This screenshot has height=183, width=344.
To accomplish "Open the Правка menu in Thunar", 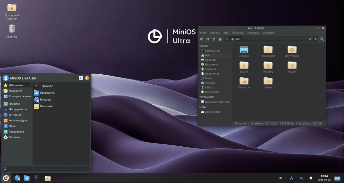I will click(215, 33).
